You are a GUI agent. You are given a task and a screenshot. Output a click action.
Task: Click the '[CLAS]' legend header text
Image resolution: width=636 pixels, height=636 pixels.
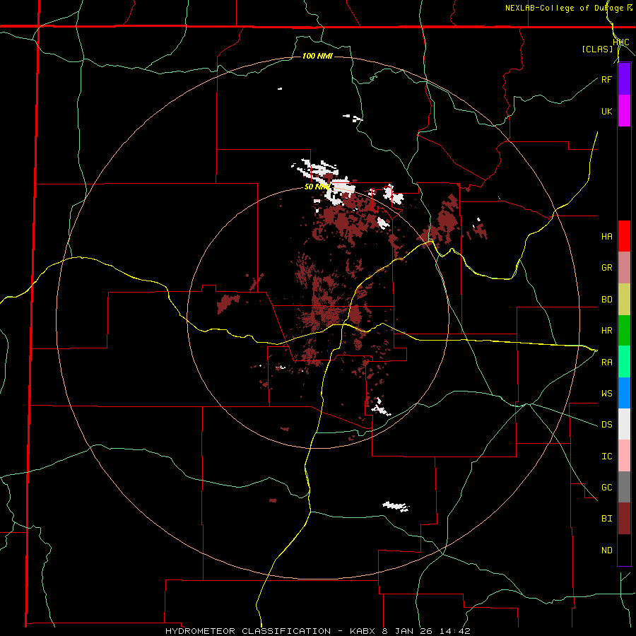(x=597, y=49)
